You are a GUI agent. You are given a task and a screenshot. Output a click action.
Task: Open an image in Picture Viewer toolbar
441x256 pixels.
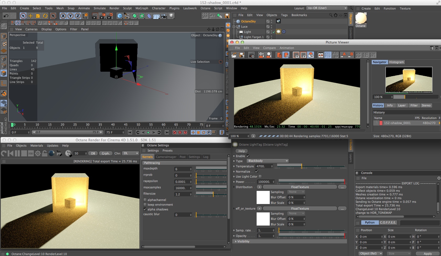pos(234,55)
